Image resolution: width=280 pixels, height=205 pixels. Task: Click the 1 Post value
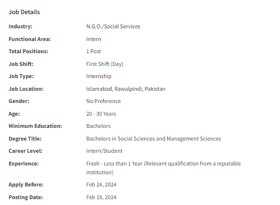[x=93, y=51]
